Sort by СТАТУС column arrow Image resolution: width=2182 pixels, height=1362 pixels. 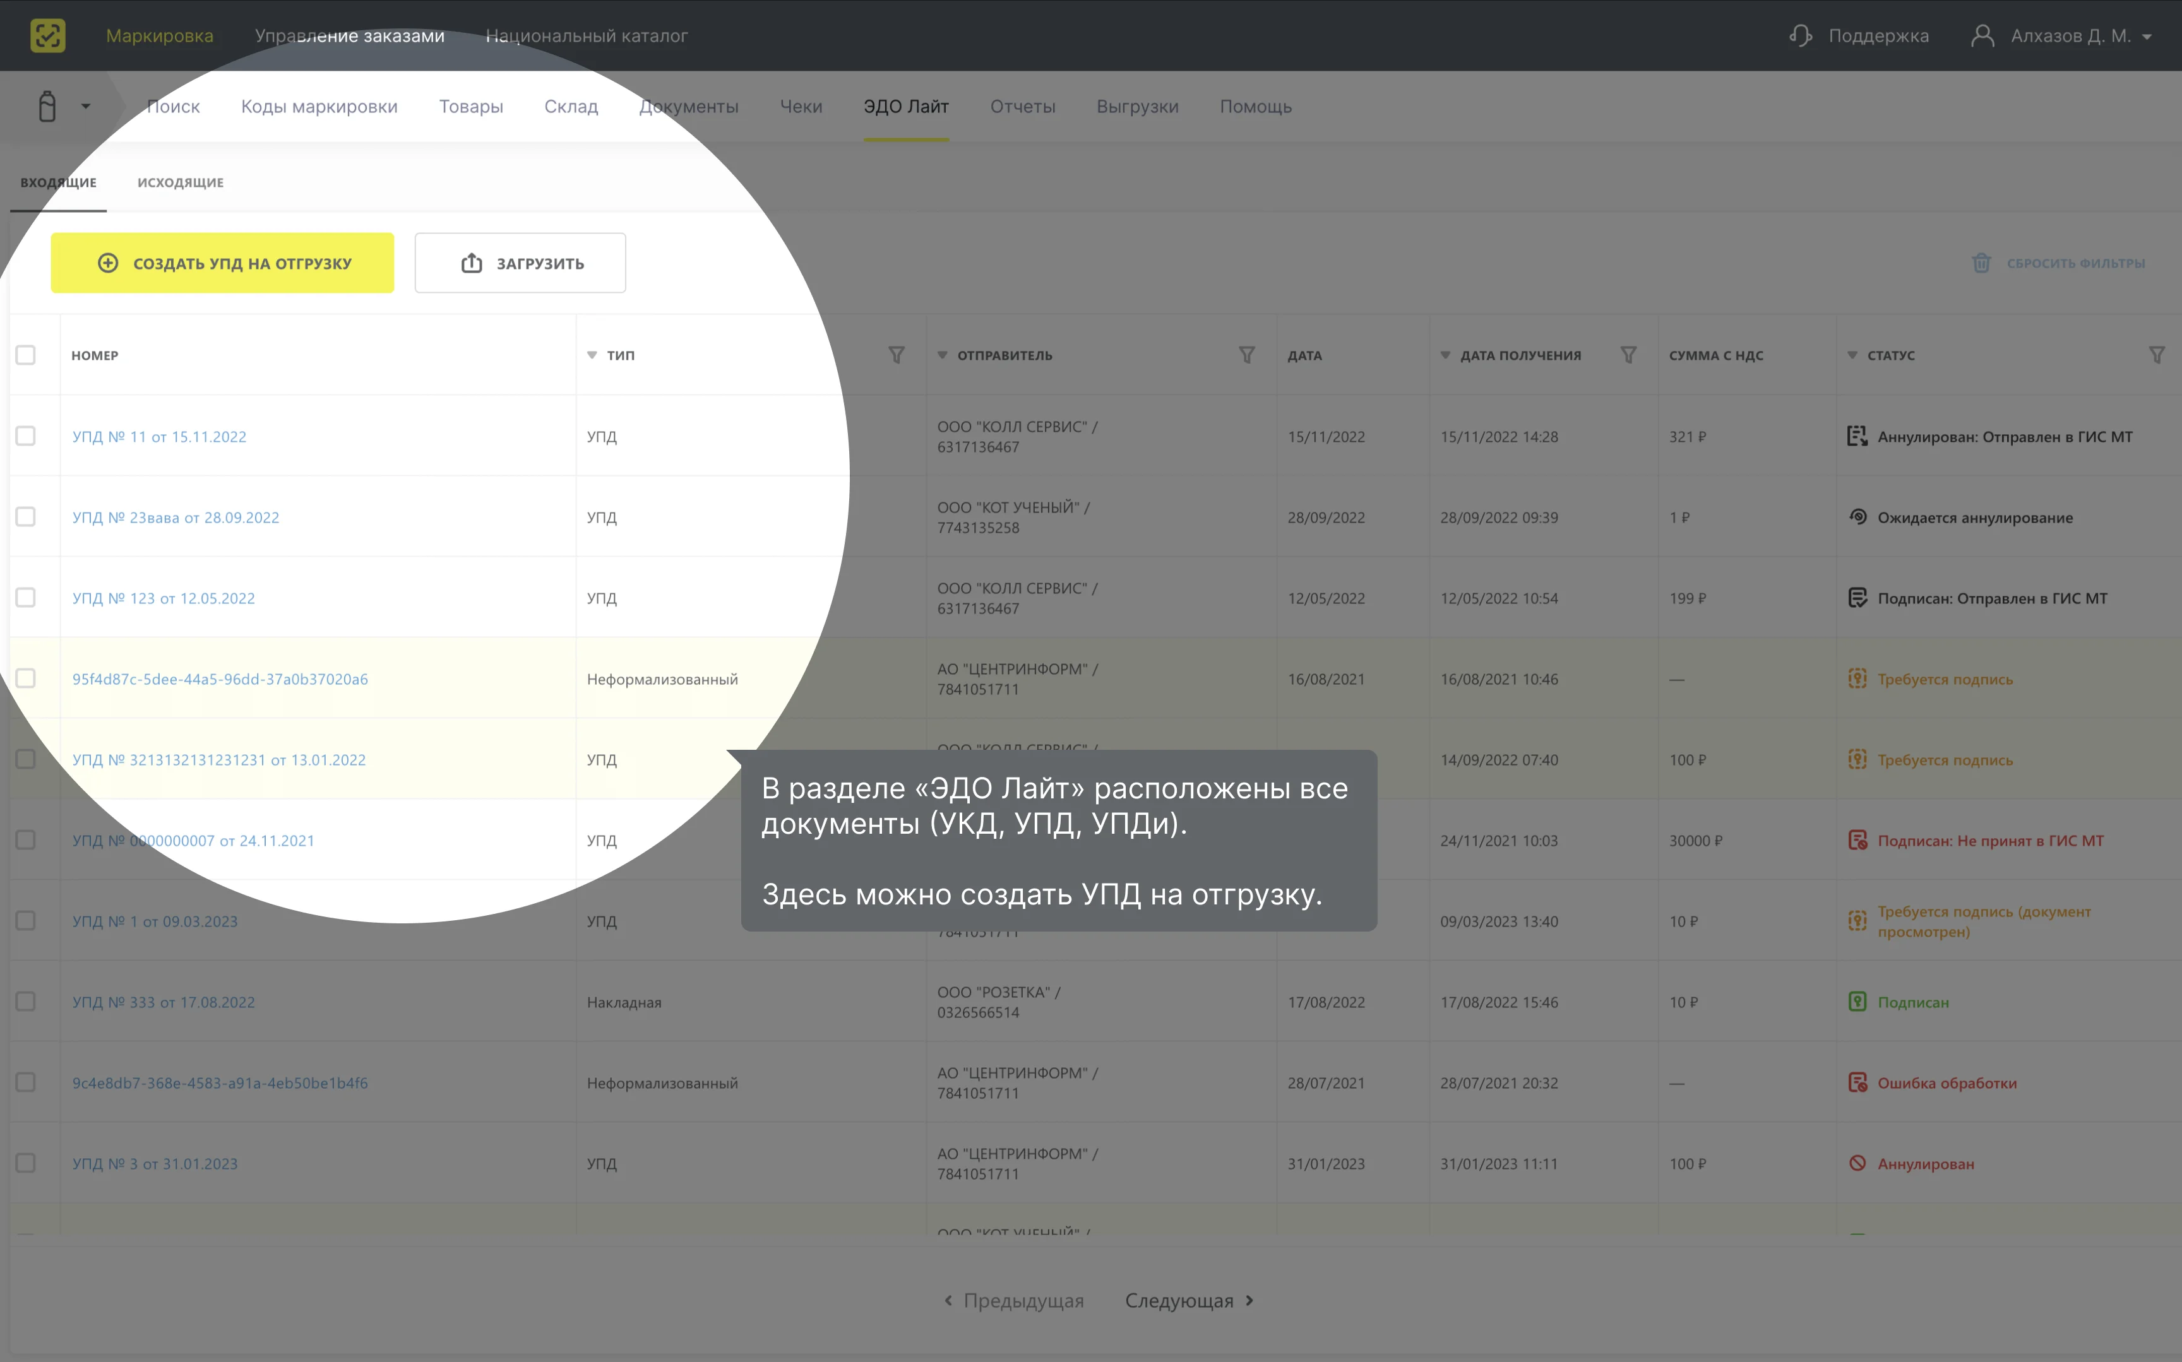click(1852, 355)
